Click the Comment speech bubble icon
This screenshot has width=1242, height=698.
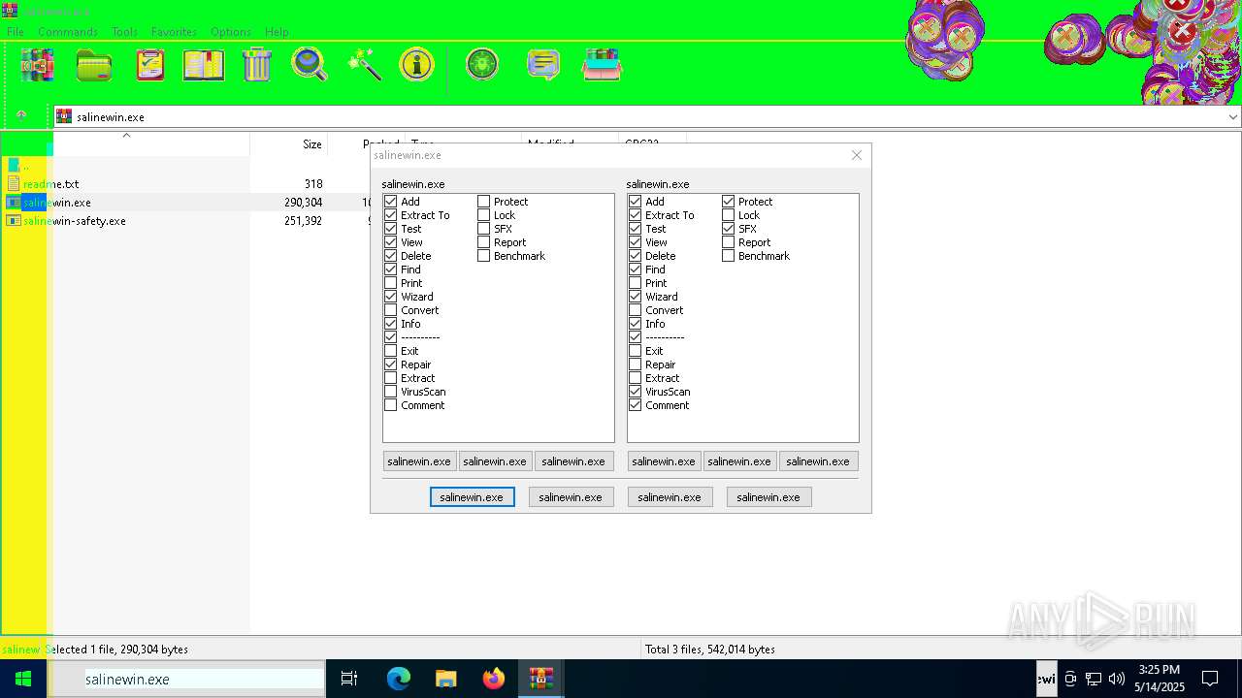point(543,65)
